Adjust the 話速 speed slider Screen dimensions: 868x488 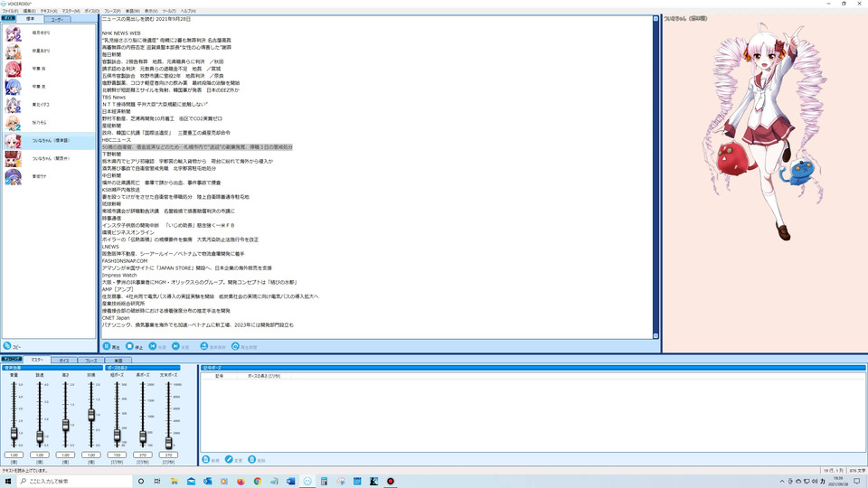(40, 436)
